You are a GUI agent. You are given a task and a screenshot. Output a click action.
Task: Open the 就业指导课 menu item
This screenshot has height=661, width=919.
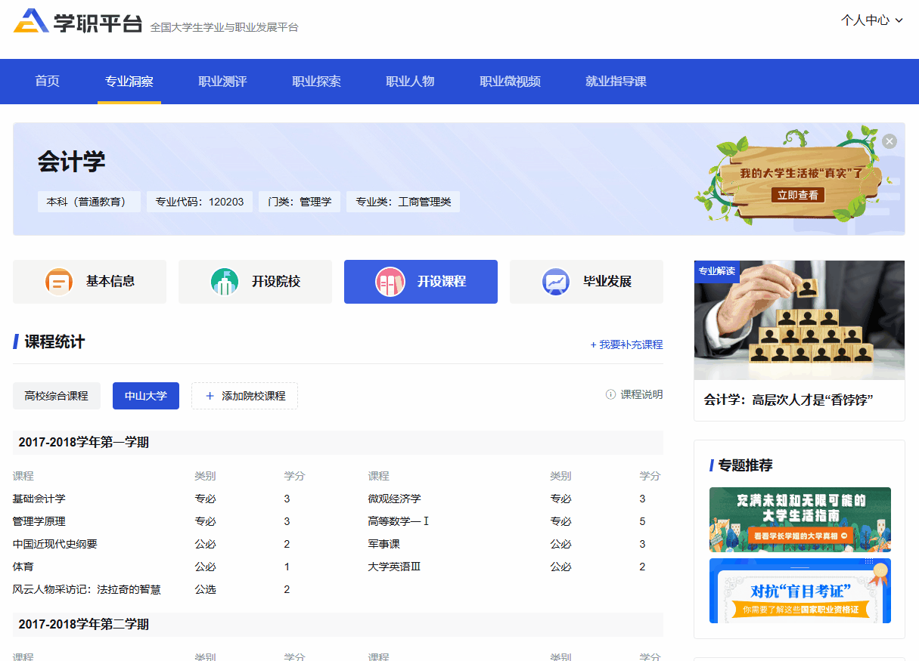coord(616,81)
